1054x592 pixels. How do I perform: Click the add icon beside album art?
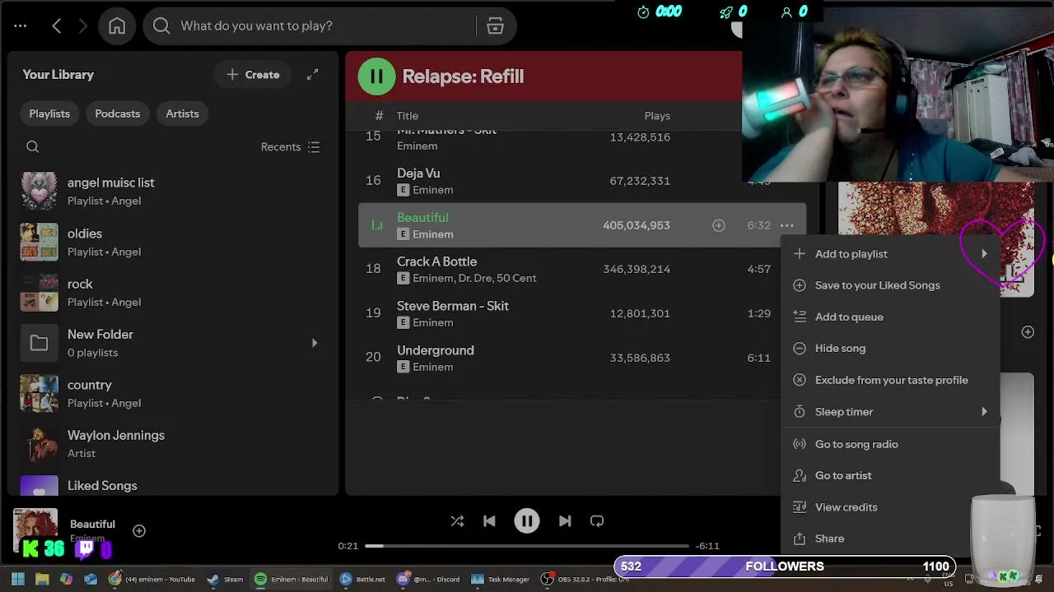tap(1028, 332)
